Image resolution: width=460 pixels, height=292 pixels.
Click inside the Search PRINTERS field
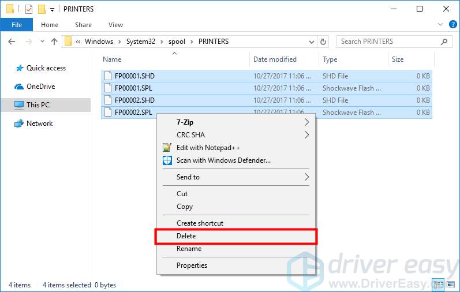click(x=387, y=42)
